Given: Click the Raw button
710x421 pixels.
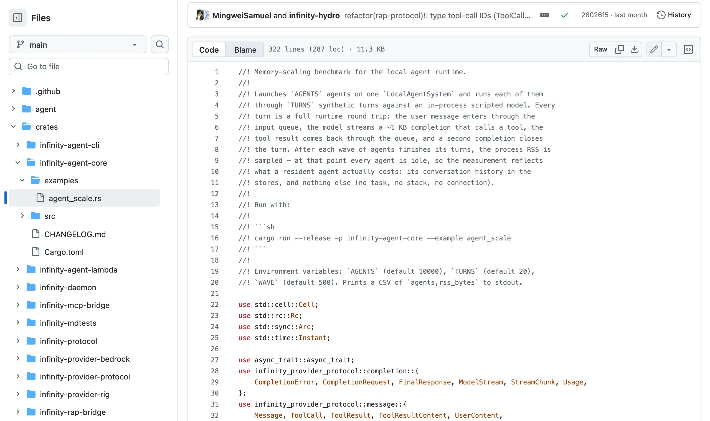Looking at the screenshot, I should (x=601, y=49).
